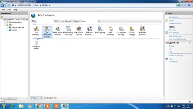Open FTP Directory Browsing feature
The width and height of the screenshot is (193, 109).
pos(68,31)
